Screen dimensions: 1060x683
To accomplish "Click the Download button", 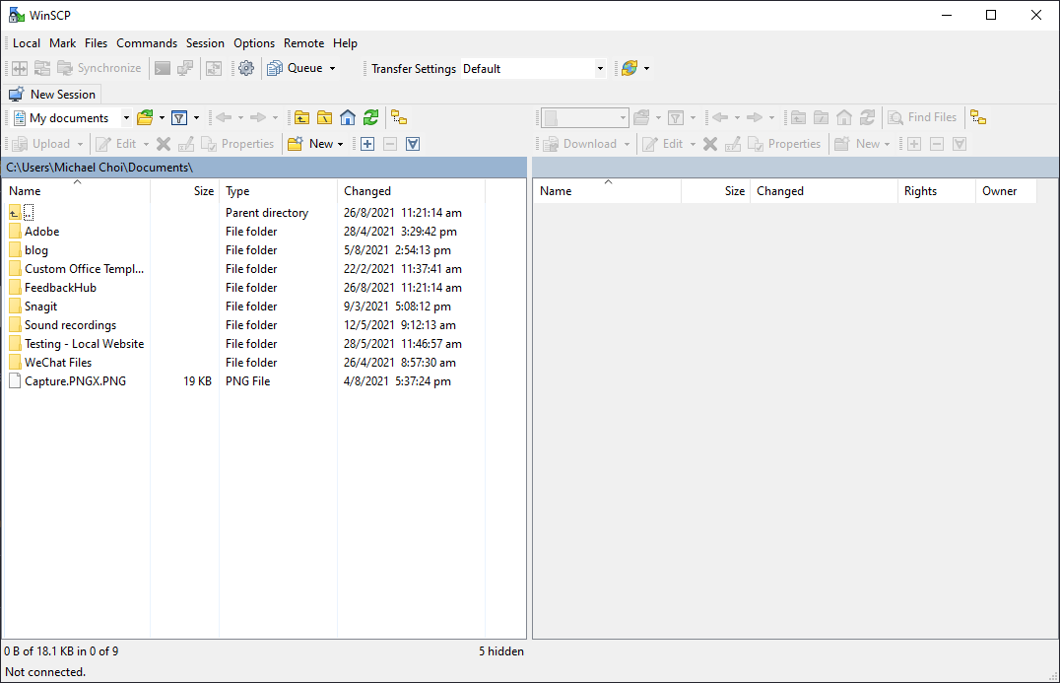I will coord(580,143).
